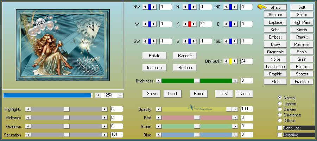Image resolution: width=317 pixels, height=141 pixels.
Task: Increase the E kernel value arrow
Action: (x=235, y=24)
